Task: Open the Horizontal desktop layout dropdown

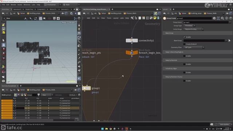Action: (x=52, y=5)
